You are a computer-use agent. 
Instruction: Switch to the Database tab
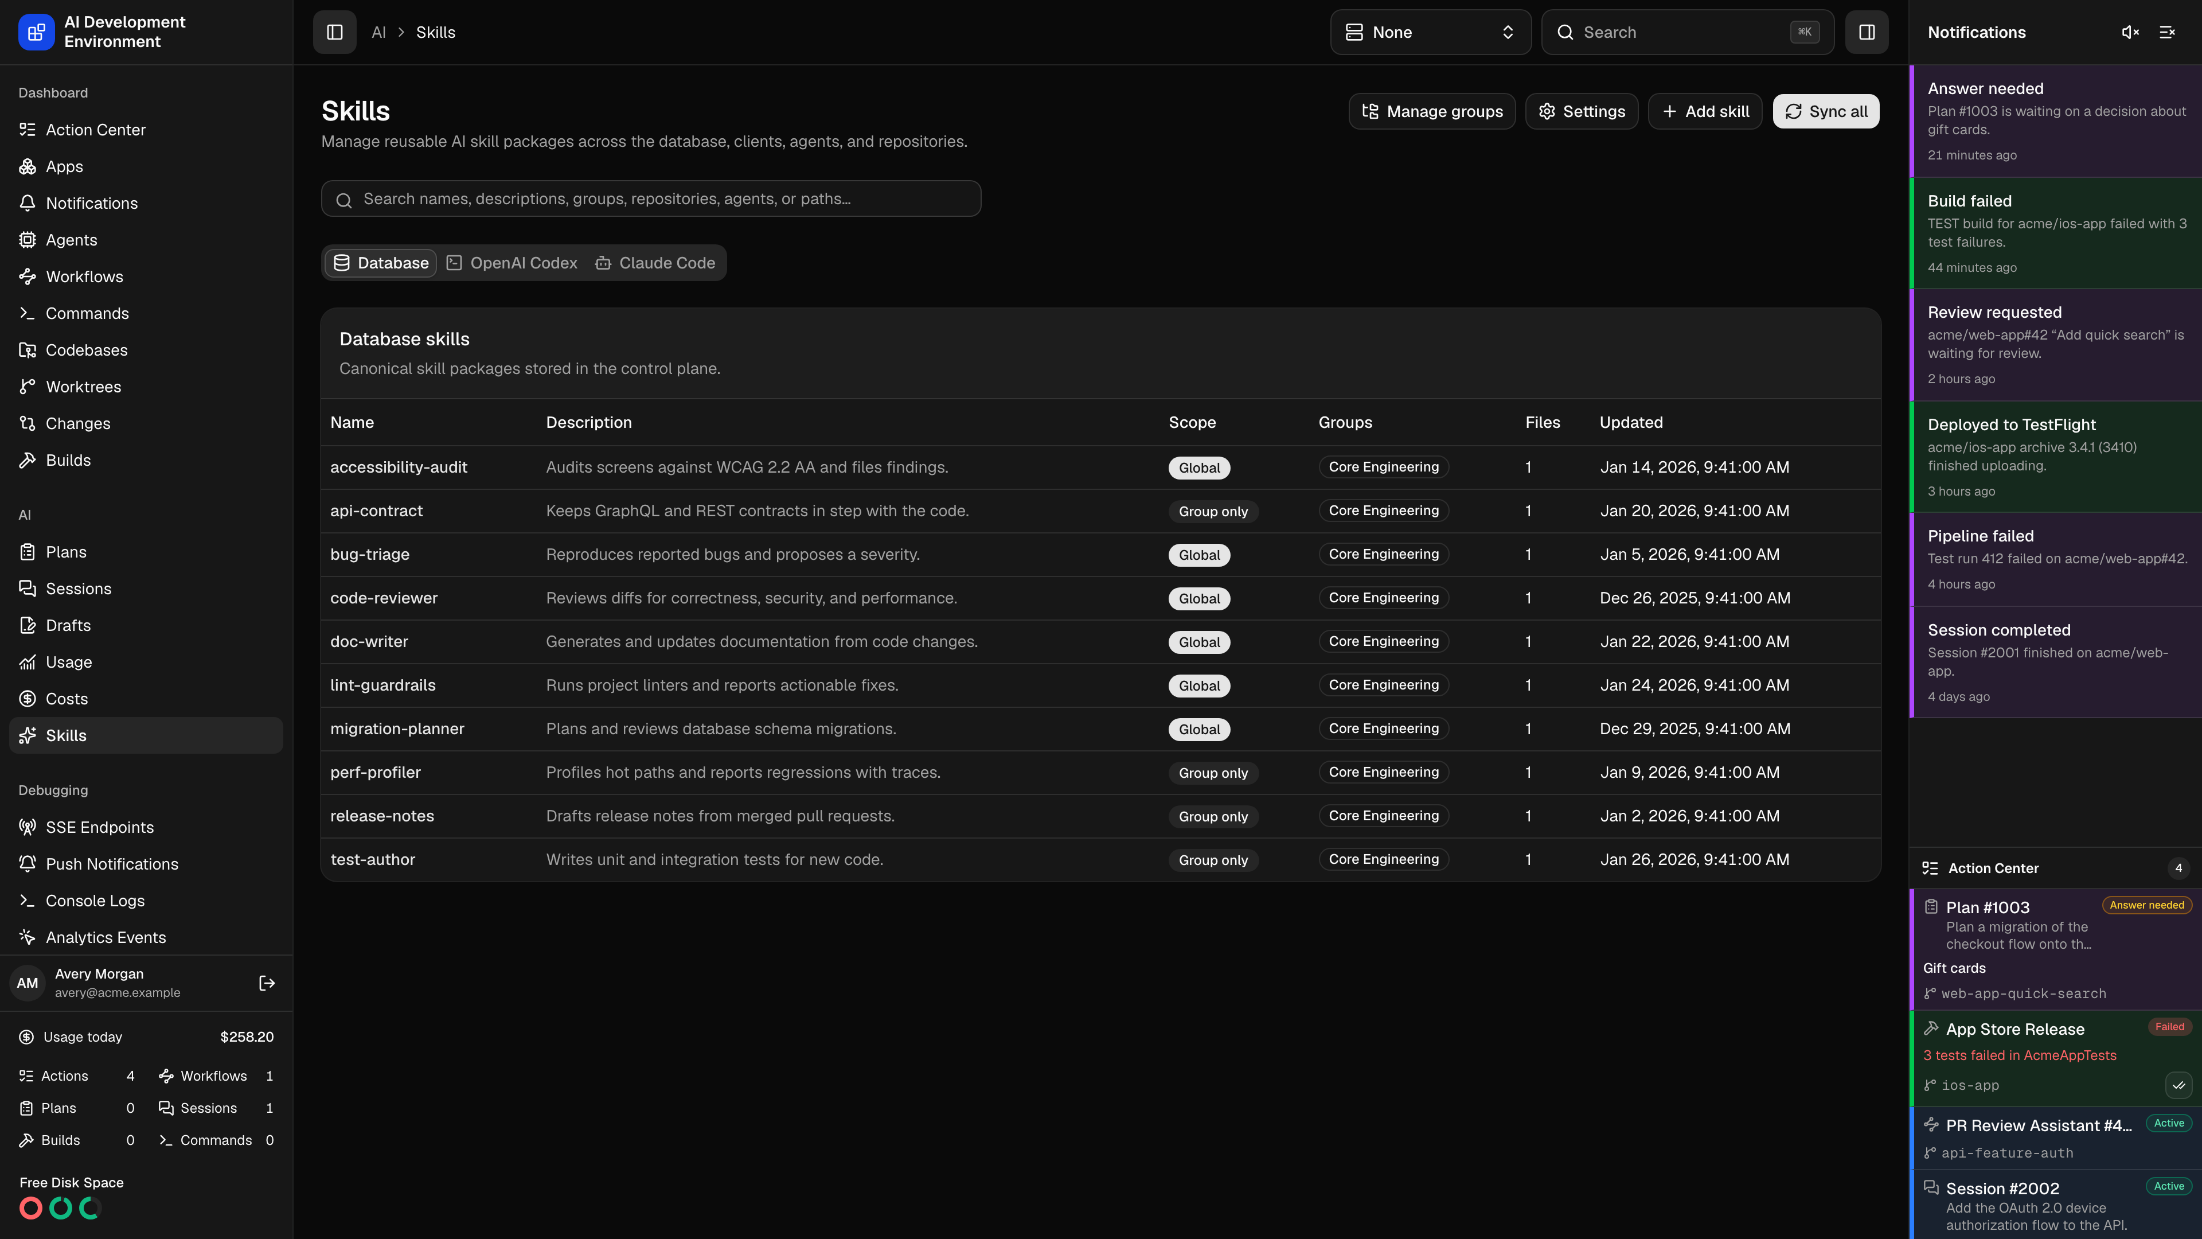[380, 263]
